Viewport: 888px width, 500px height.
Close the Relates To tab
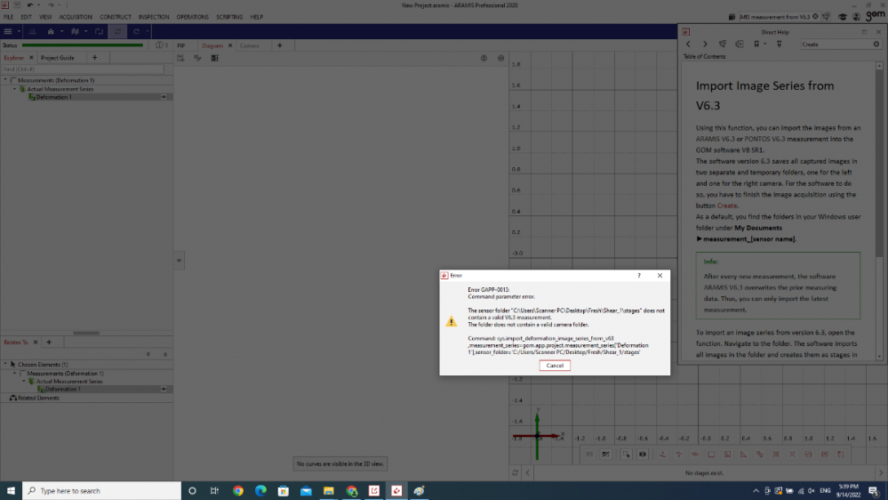click(36, 343)
